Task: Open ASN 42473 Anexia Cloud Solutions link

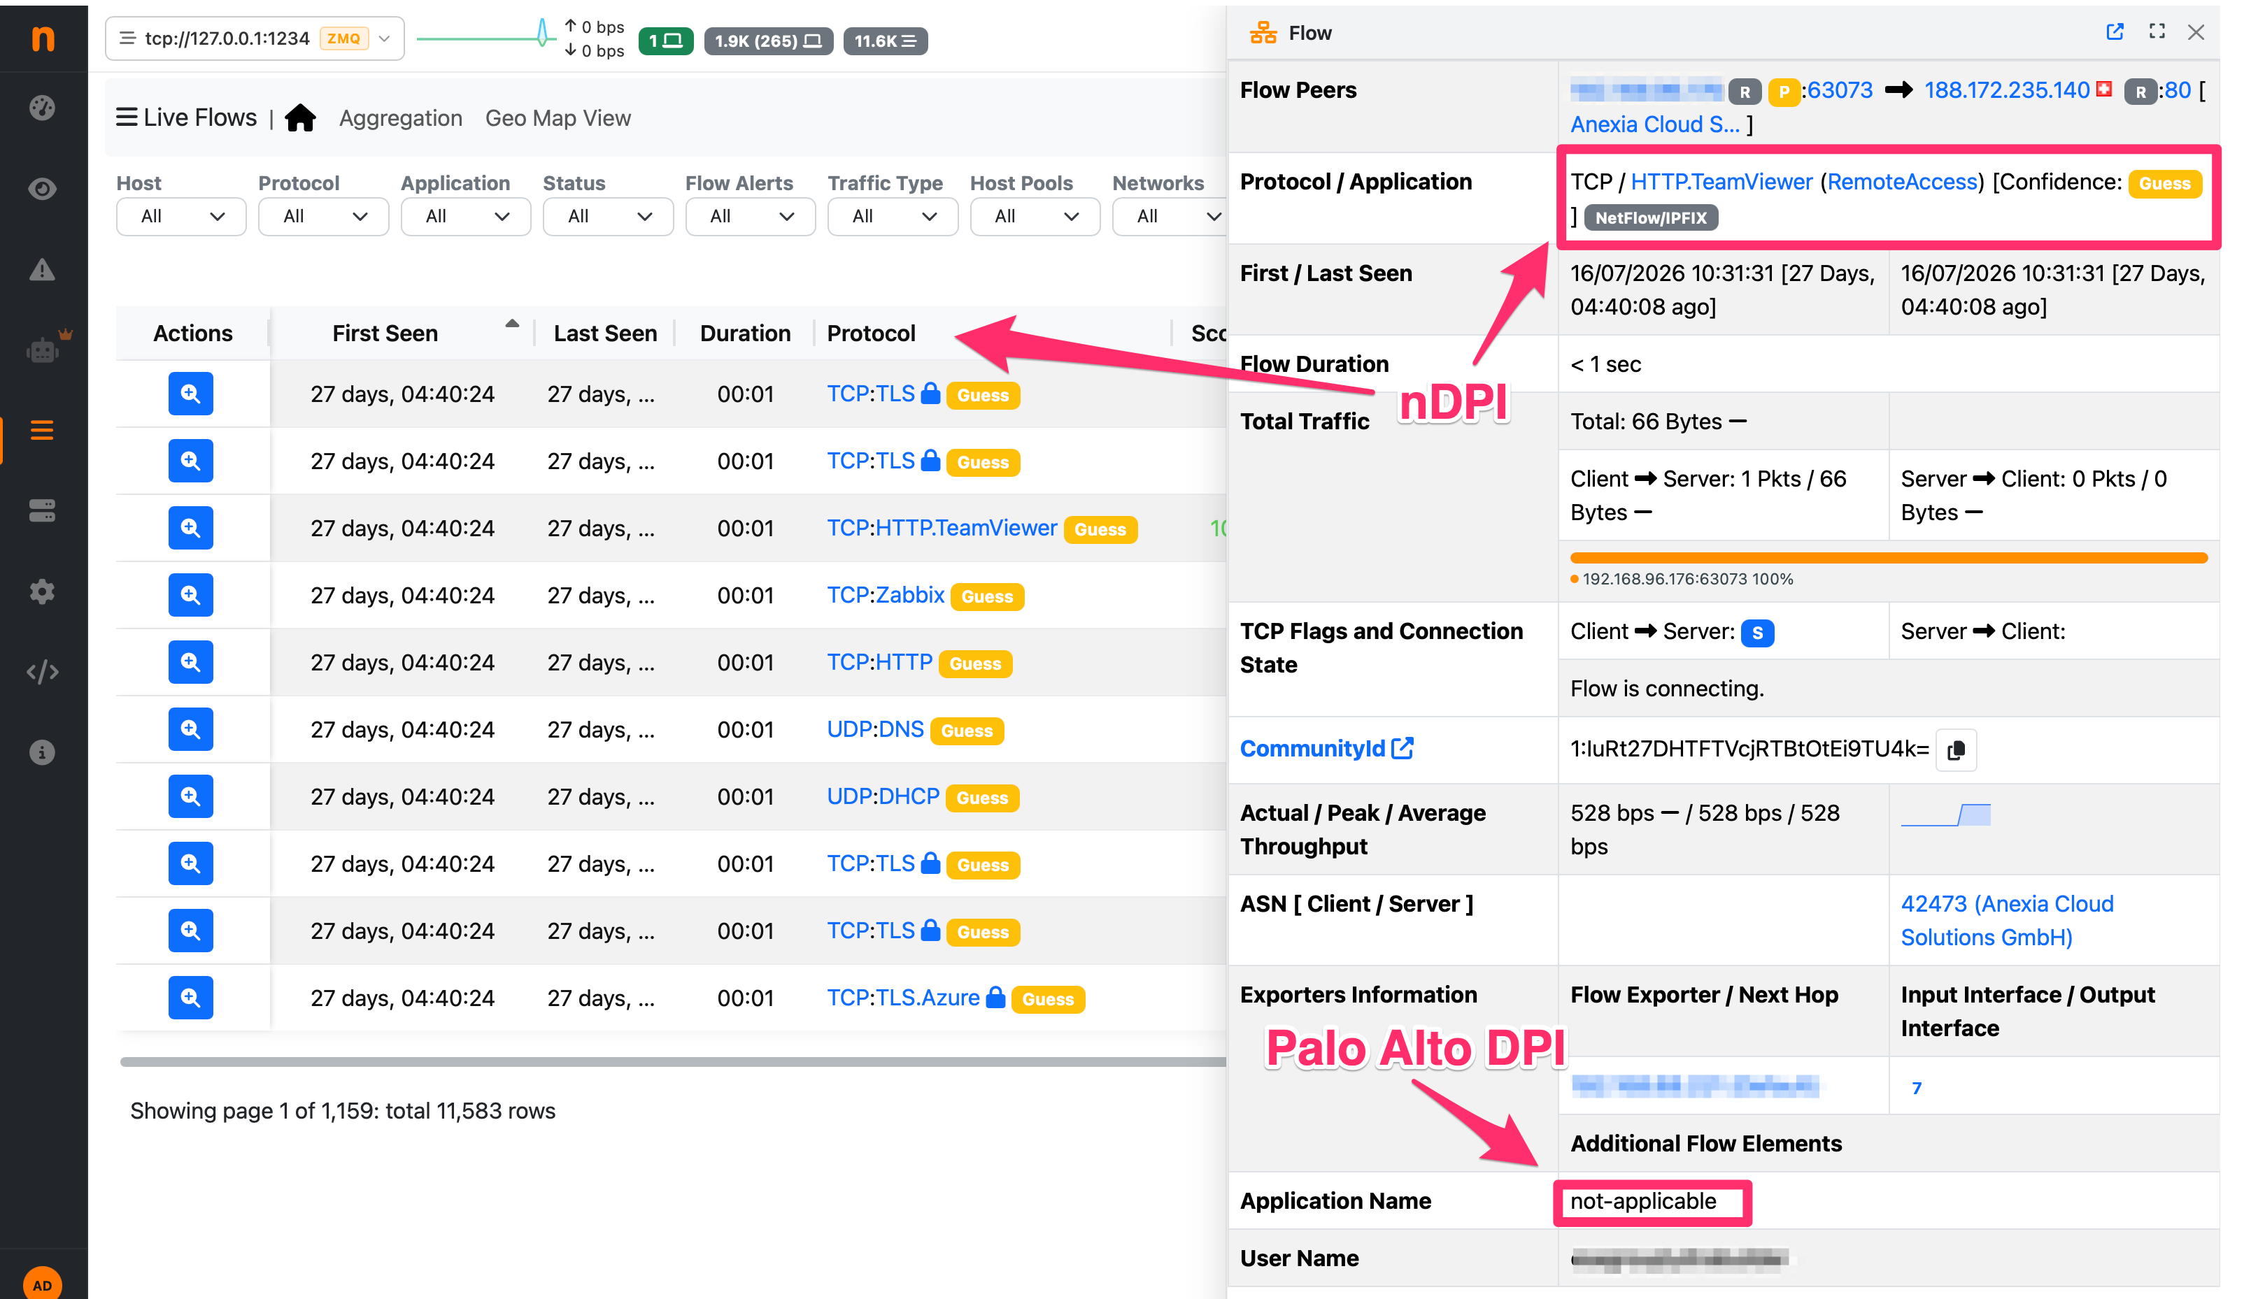Action: [2008, 921]
